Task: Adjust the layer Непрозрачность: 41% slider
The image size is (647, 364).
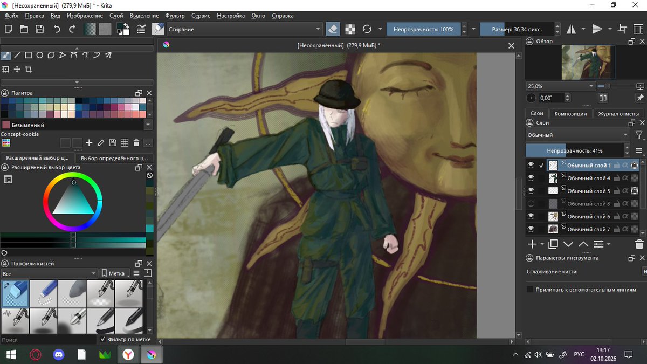Action: [575, 150]
